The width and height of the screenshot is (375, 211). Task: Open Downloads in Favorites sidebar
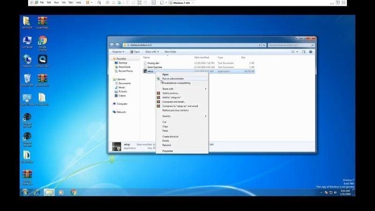[x=124, y=67]
